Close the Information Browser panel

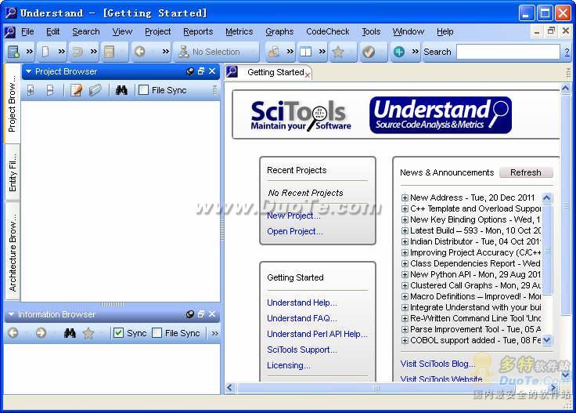pyautogui.click(x=212, y=314)
